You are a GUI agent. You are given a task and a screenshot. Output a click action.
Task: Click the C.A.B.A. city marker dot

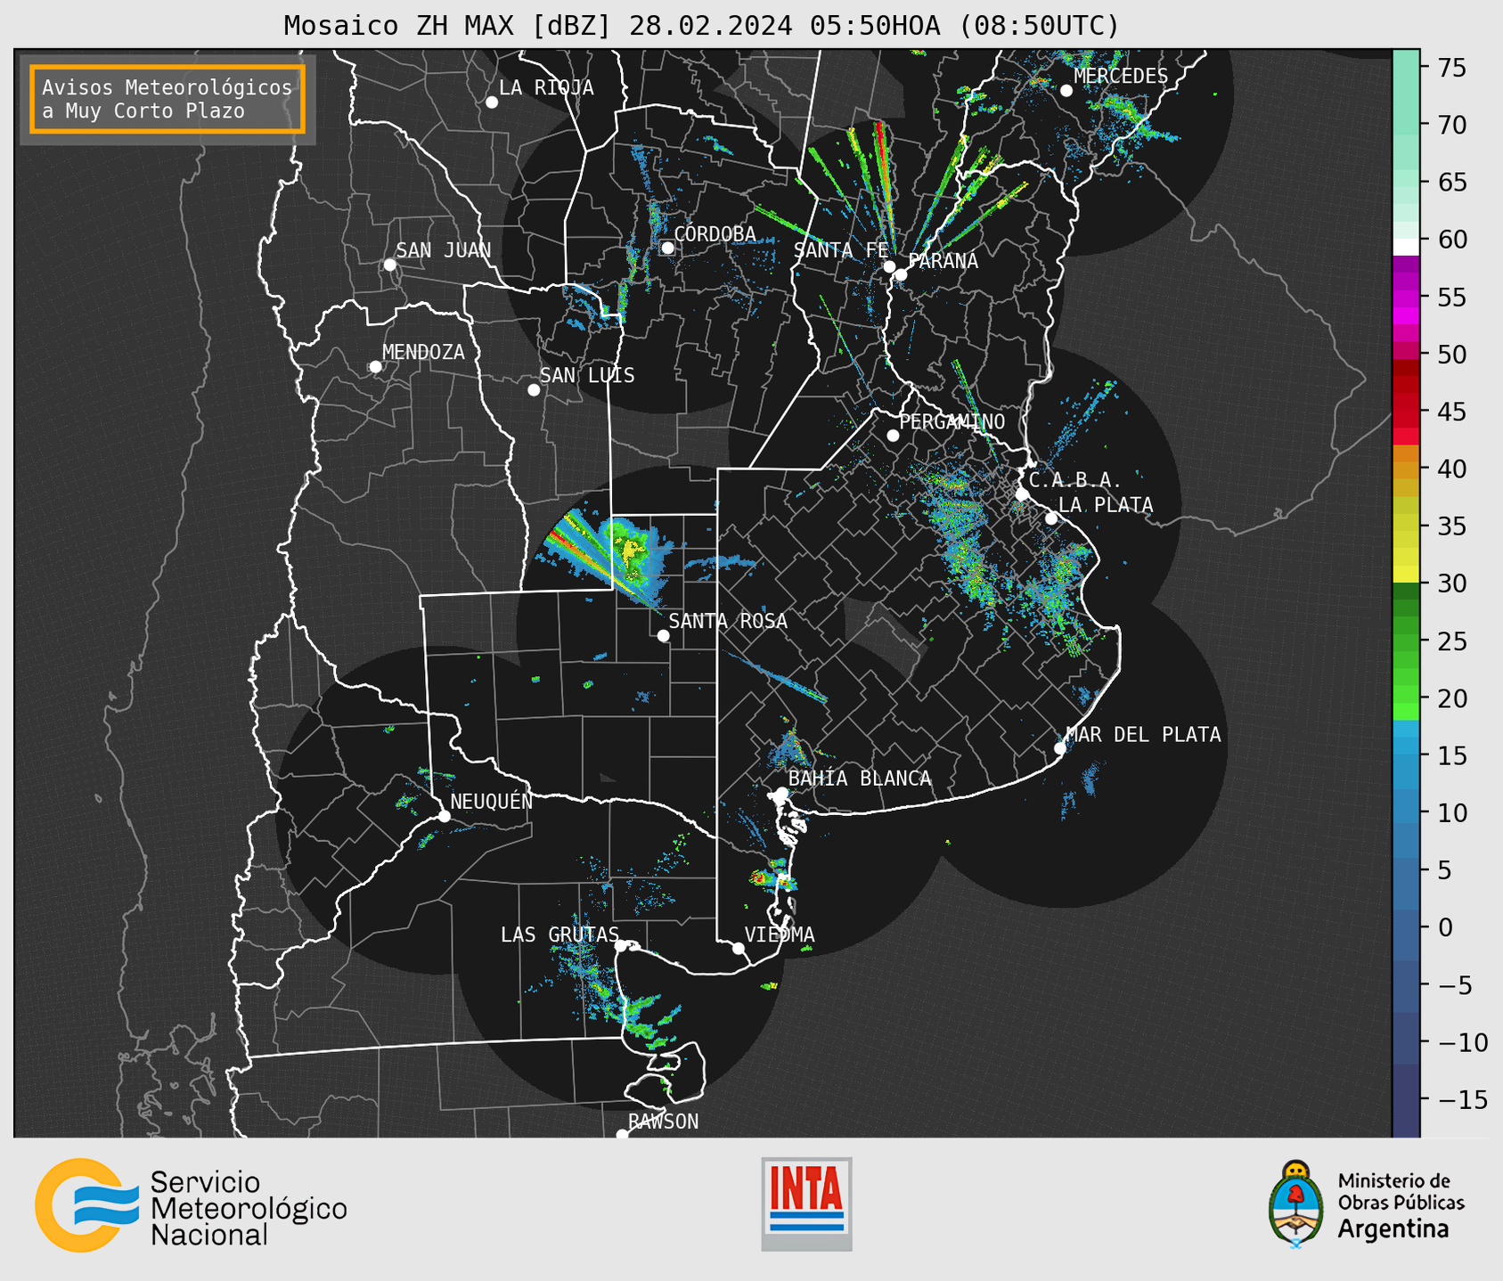tap(1023, 494)
